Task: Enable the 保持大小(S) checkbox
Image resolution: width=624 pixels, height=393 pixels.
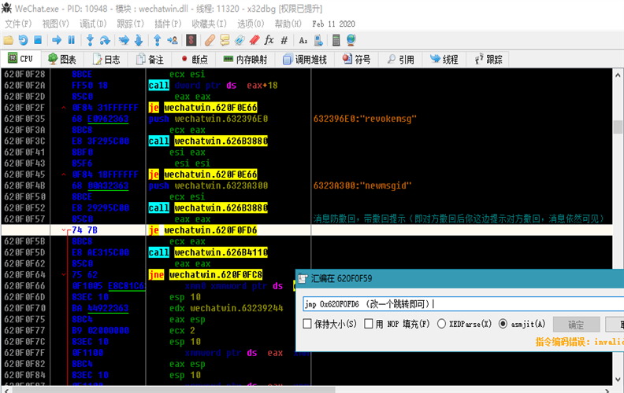Action: click(308, 324)
